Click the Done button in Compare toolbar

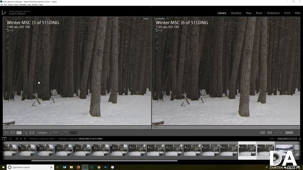tap(289, 133)
